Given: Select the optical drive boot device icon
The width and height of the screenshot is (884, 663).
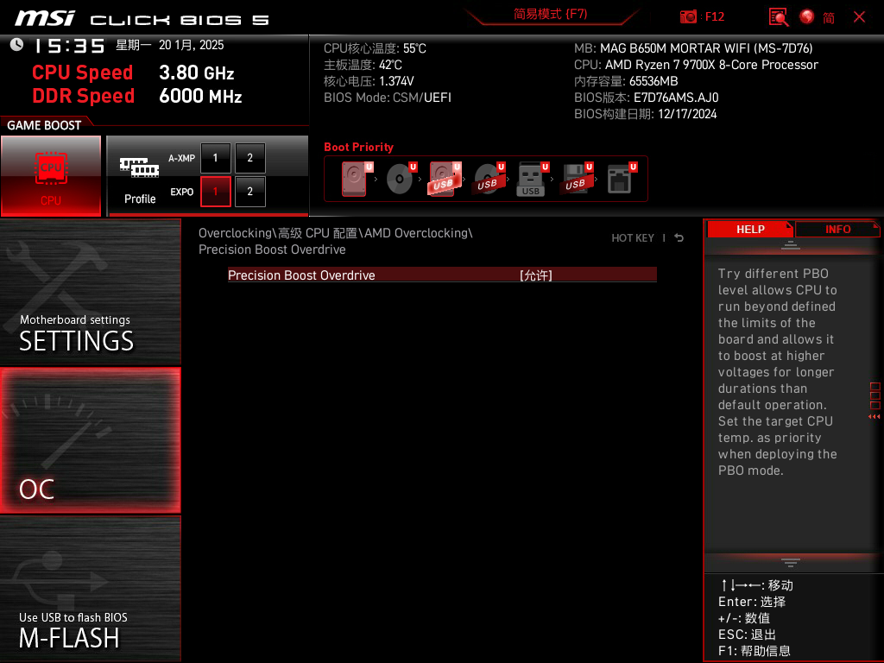Looking at the screenshot, I should coord(401,179).
